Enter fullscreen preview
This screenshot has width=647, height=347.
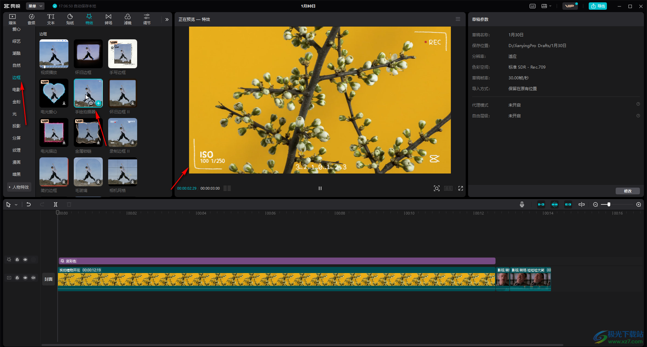point(461,188)
